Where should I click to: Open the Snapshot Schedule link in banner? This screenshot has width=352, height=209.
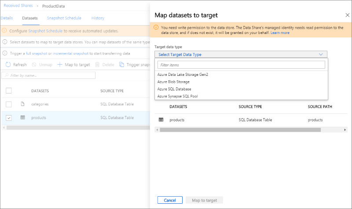[x=45, y=31]
